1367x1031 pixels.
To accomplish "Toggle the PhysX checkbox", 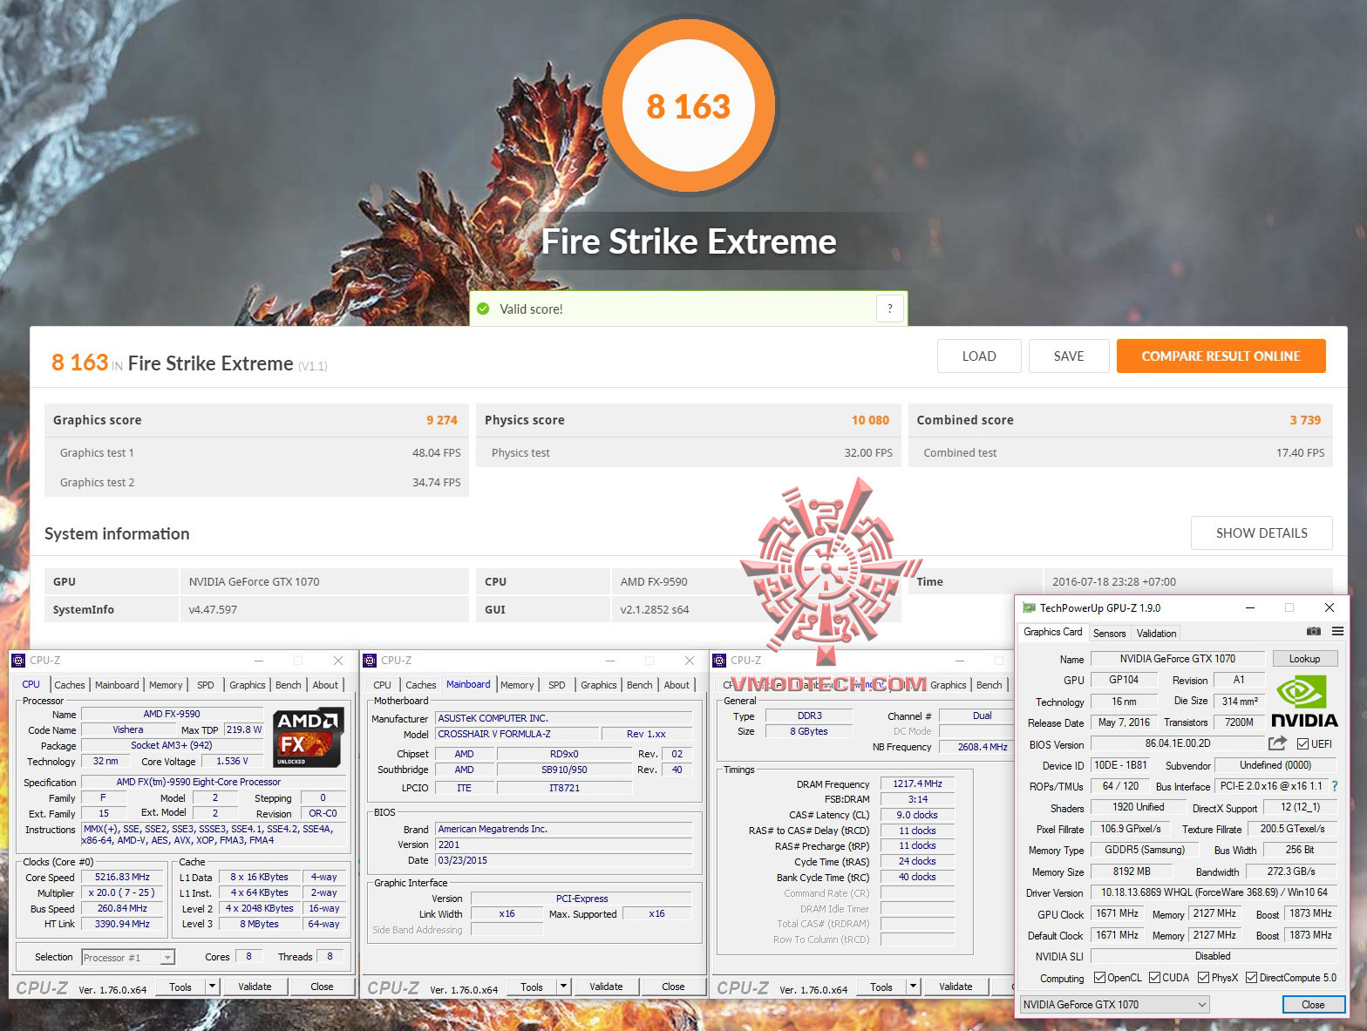I will tap(1203, 978).
